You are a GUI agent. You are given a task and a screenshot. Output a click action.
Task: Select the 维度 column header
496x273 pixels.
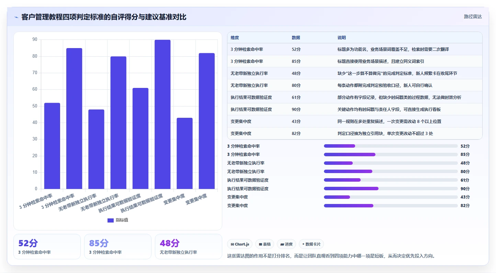click(235, 38)
